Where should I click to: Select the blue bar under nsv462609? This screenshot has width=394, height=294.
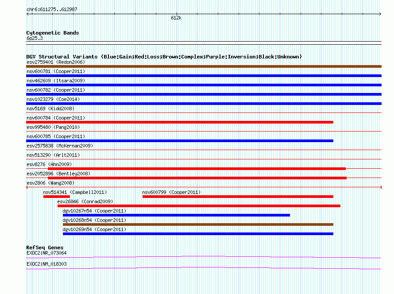point(204,85)
